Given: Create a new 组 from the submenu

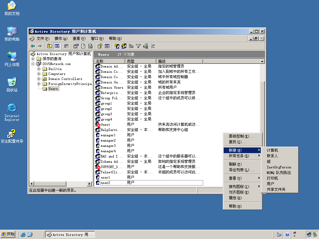Looking at the screenshot, I should coord(280,162).
